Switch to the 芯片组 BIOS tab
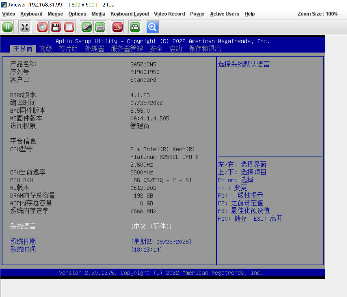347x297 pixels. pyautogui.click(x=68, y=49)
